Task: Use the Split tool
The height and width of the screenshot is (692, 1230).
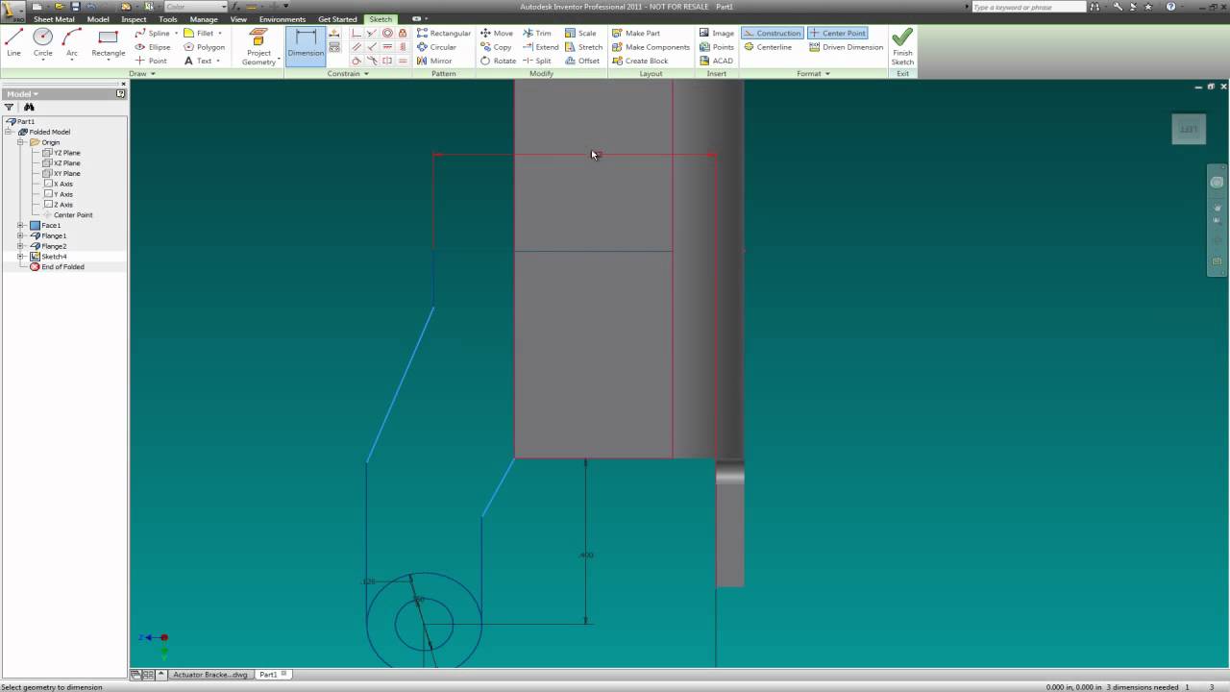Action: click(x=537, y=61)
